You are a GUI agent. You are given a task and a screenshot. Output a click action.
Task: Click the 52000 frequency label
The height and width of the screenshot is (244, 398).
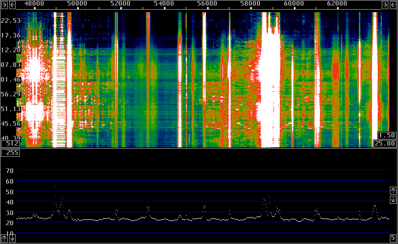121,4
